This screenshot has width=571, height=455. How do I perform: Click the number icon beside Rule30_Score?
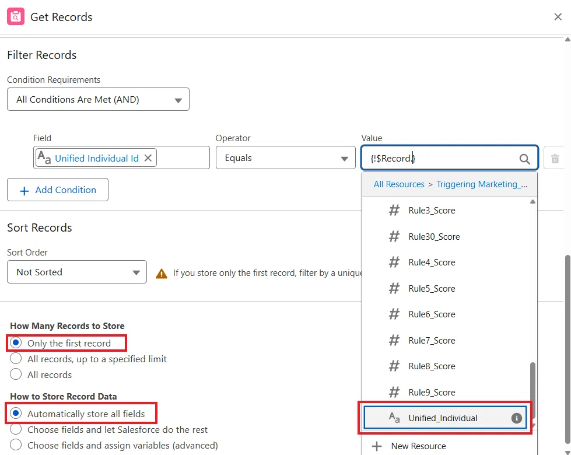click(x=394, y=236)
